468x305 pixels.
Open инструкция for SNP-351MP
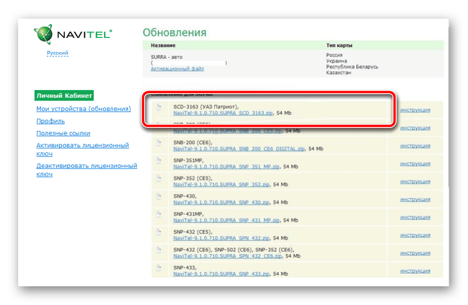(x=415, y=164)
